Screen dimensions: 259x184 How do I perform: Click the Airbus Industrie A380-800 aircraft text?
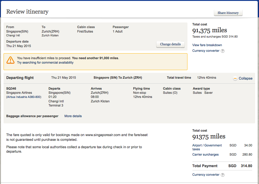[24, 97]
